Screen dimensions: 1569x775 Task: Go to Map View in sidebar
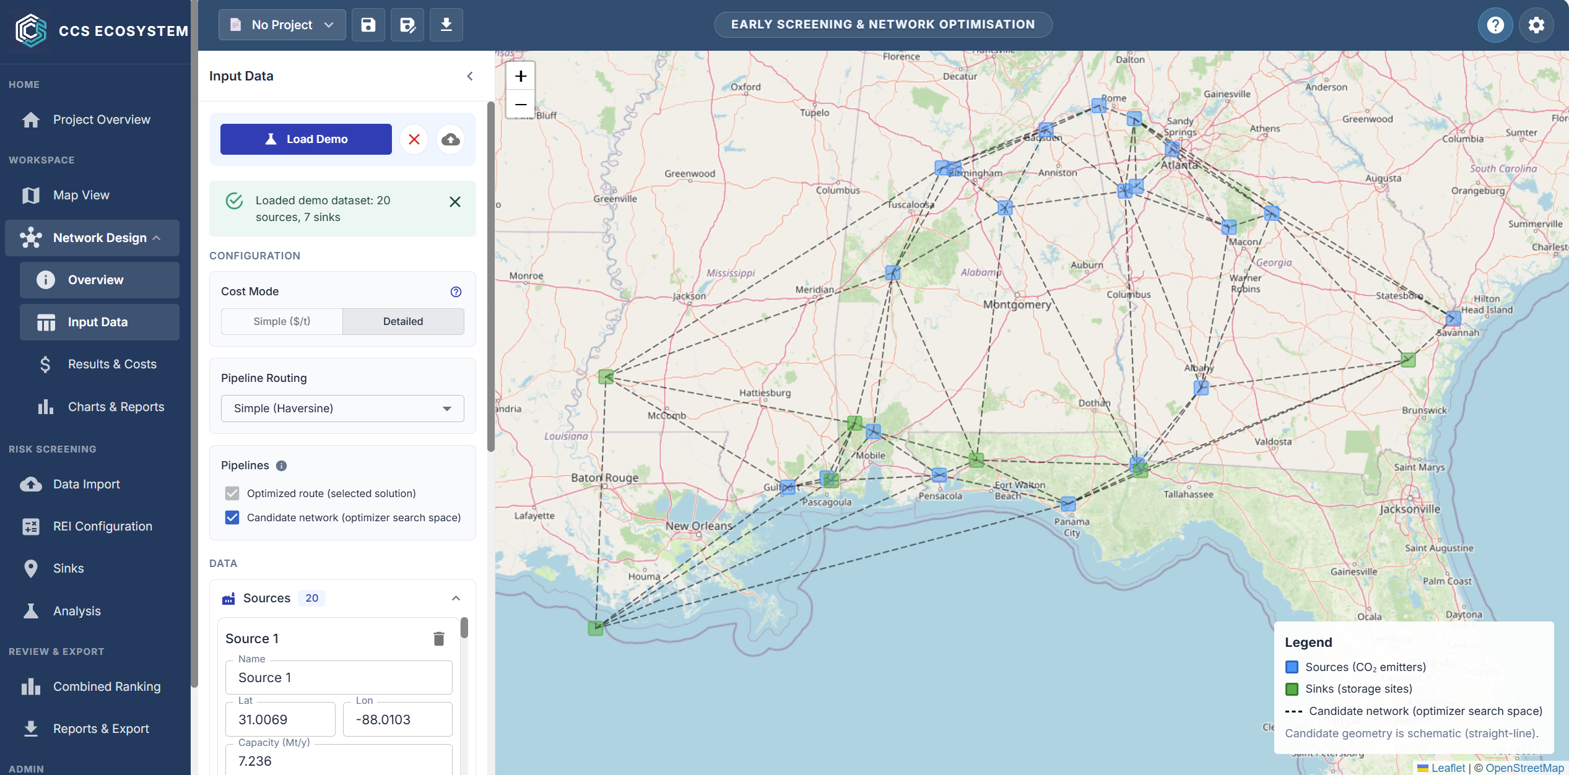tap(81, 195)
